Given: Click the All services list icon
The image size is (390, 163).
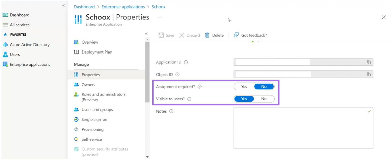Looking at the screenshot, I should [x=5, y=25].
